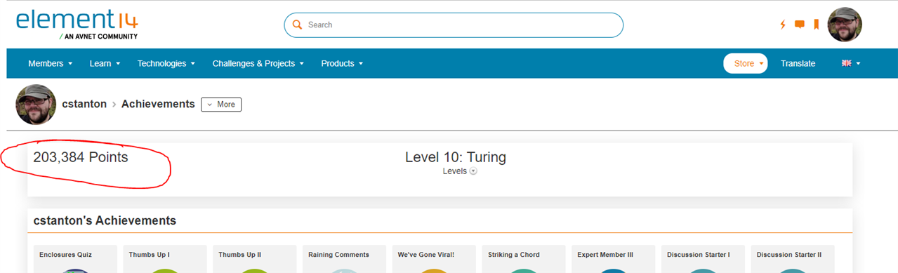Open the Thumbs Up I achievement card
This screenshot has height=273, width=898.
pyautogui.click(x=165, y=259)
